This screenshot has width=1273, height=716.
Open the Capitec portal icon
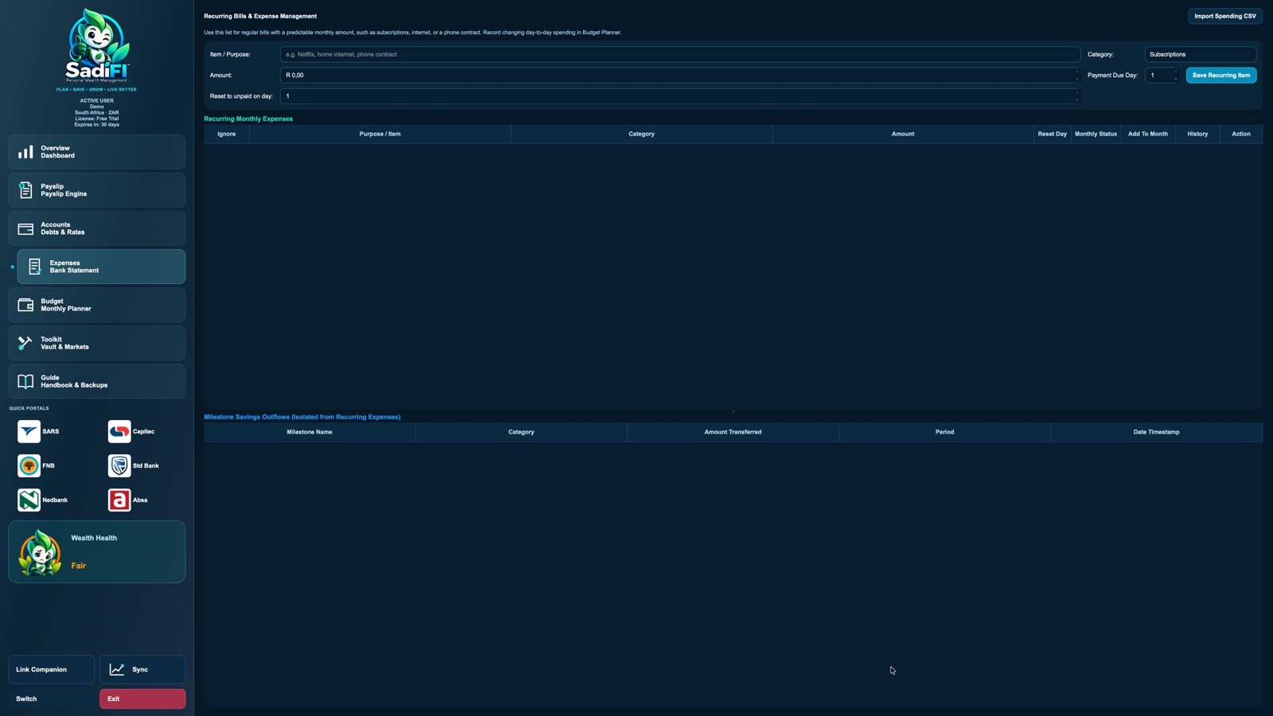tap(119, 431)
